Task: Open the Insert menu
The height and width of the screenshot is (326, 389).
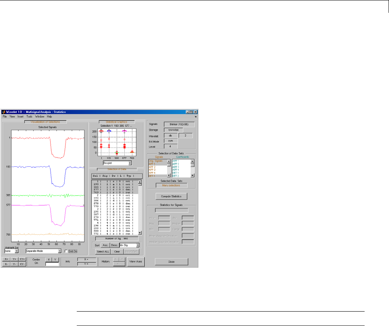Action: pos(20,116)
